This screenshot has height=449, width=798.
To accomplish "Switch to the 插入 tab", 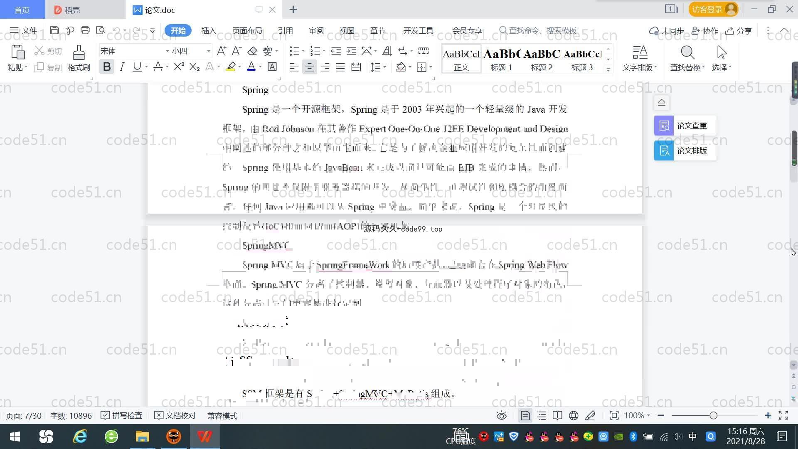I will [209, 30].
